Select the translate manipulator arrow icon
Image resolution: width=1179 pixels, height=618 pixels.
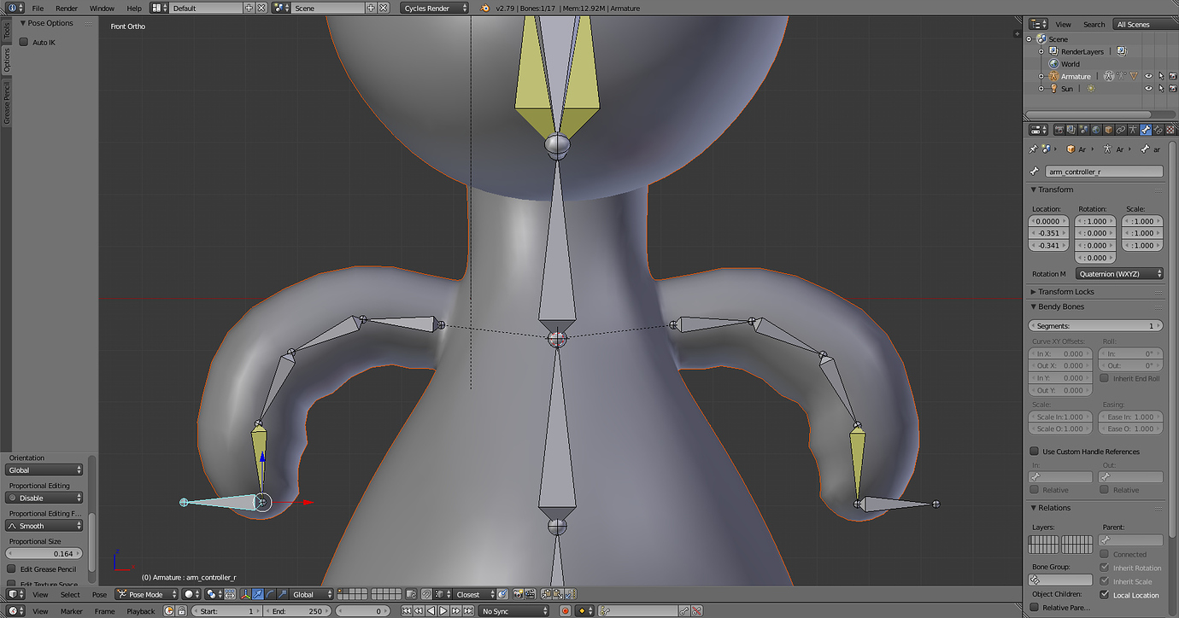(257, 594)
